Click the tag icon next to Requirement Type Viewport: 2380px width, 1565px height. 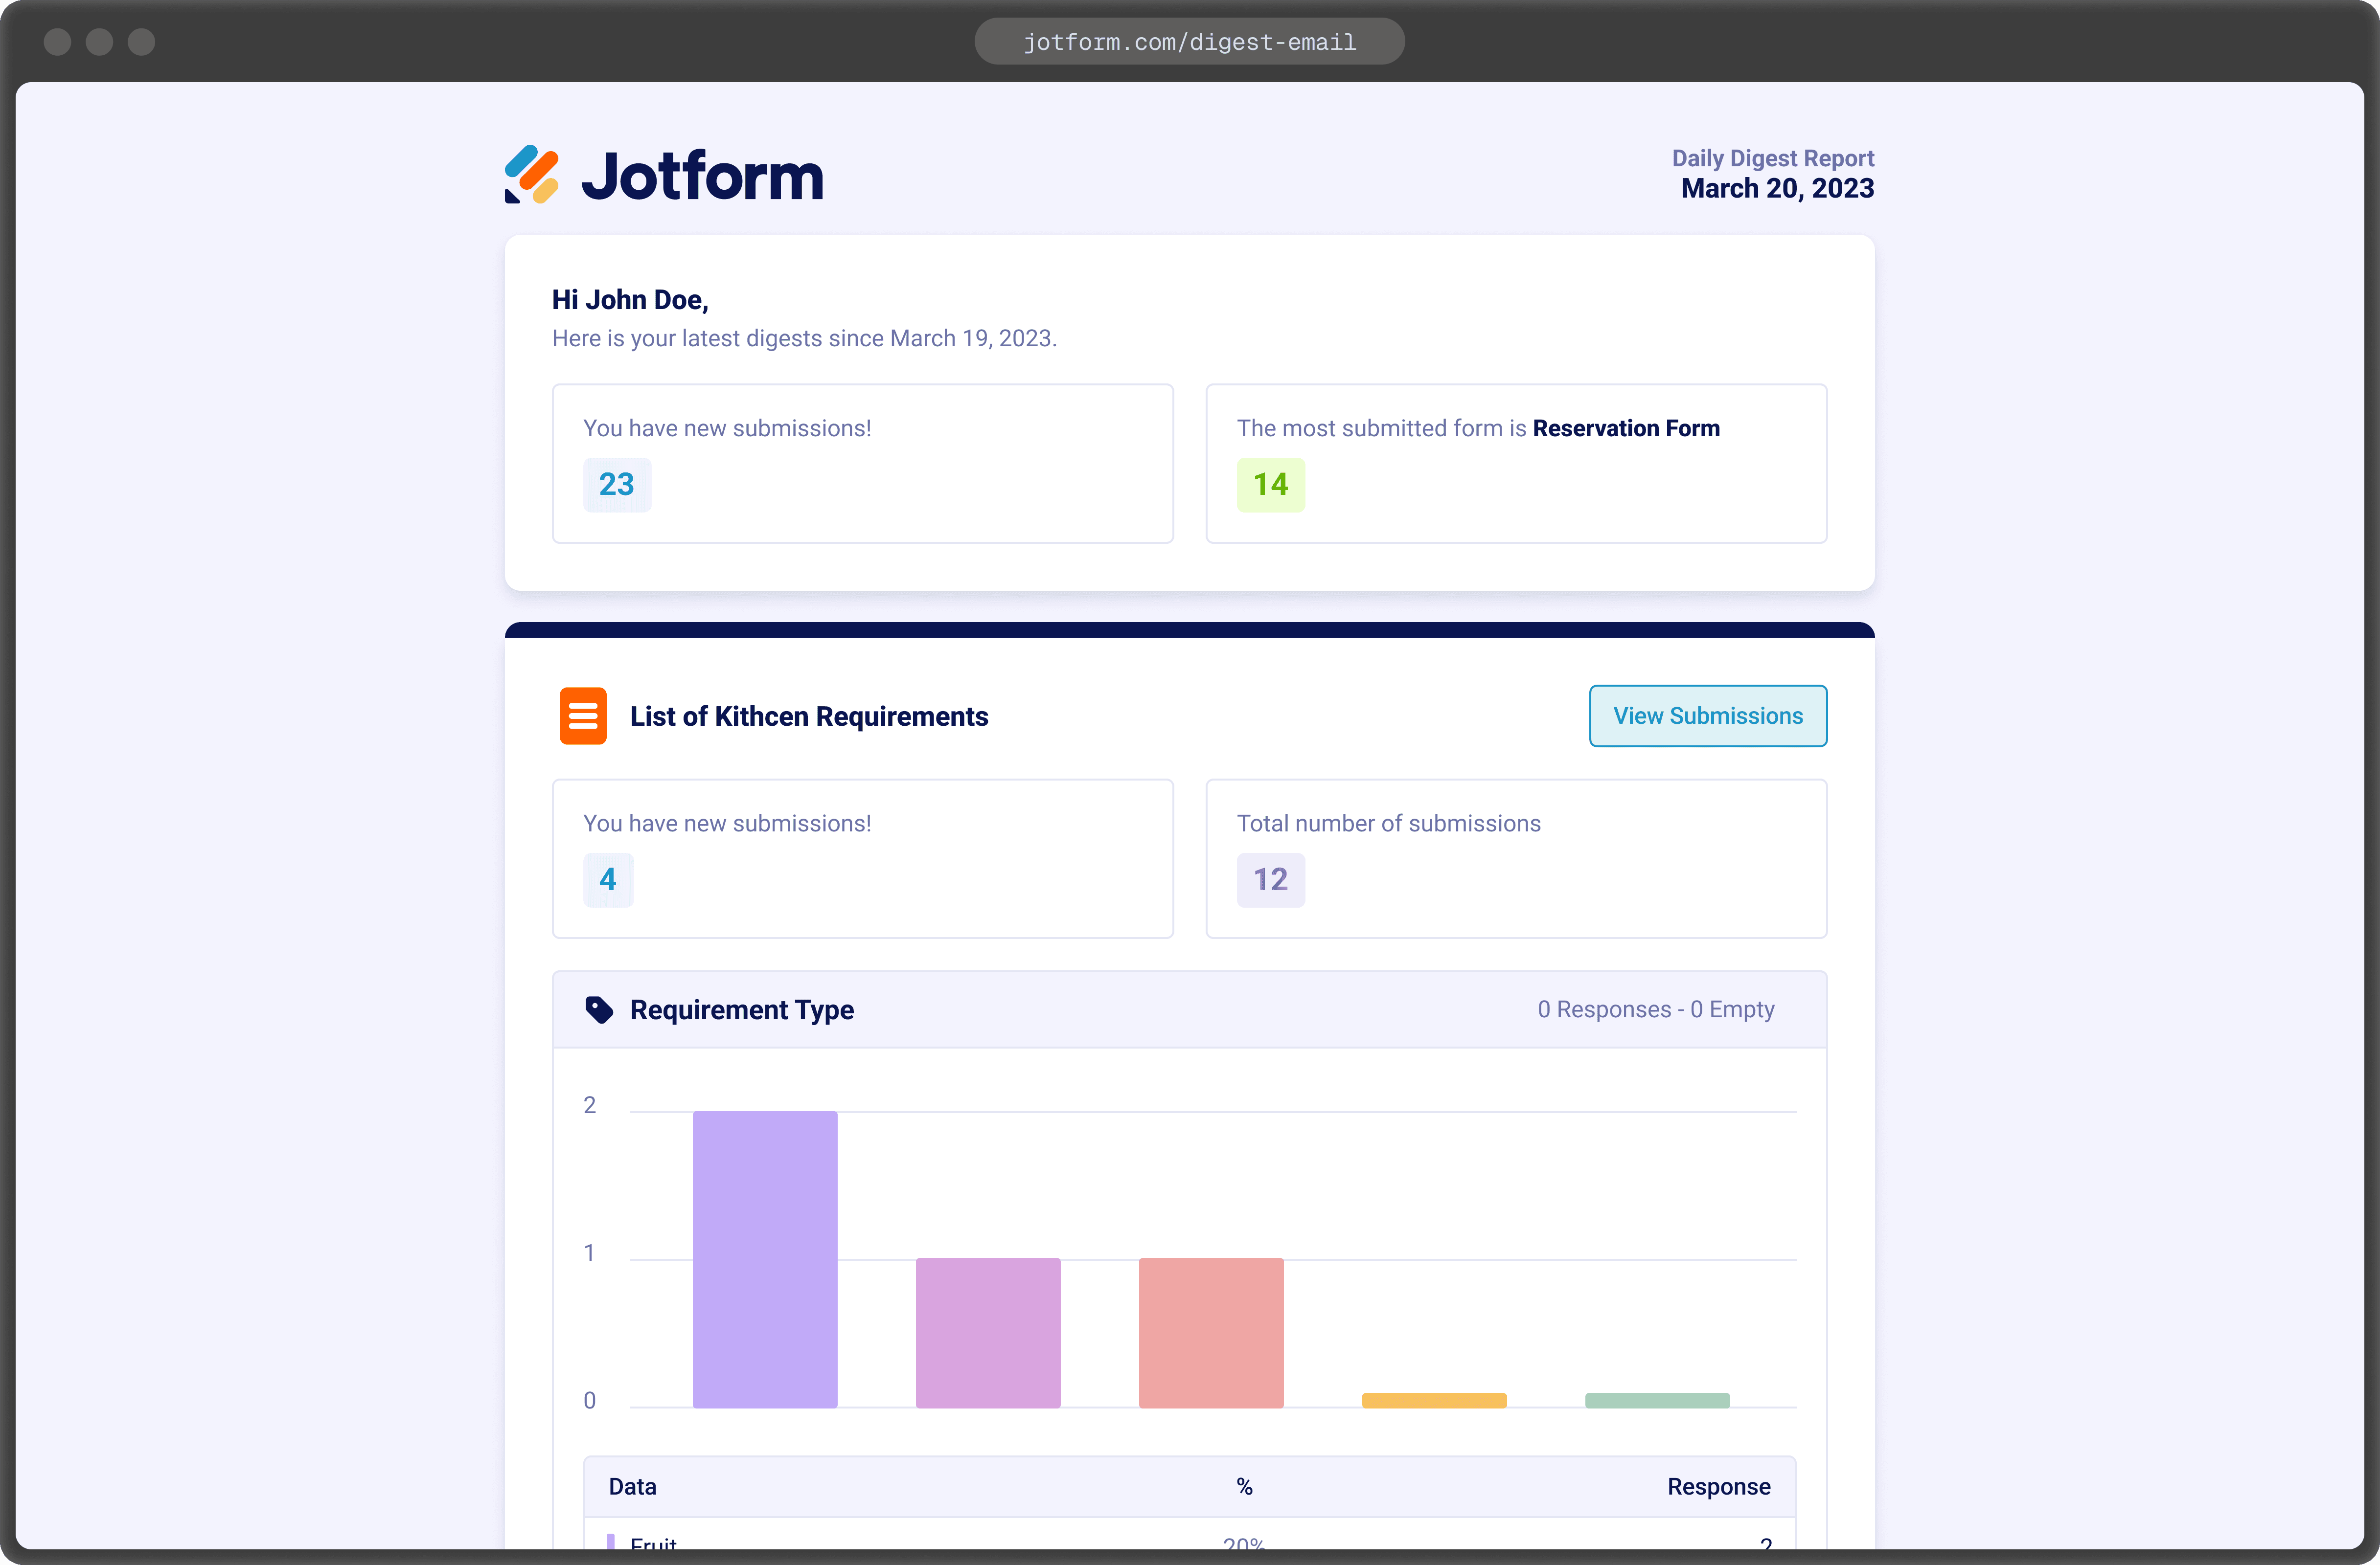pyautogui.click(x=599, y=1009)
